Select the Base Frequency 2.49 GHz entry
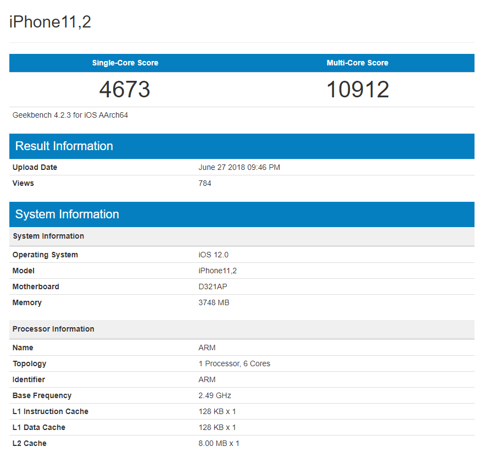 click(x=215, y=395)
